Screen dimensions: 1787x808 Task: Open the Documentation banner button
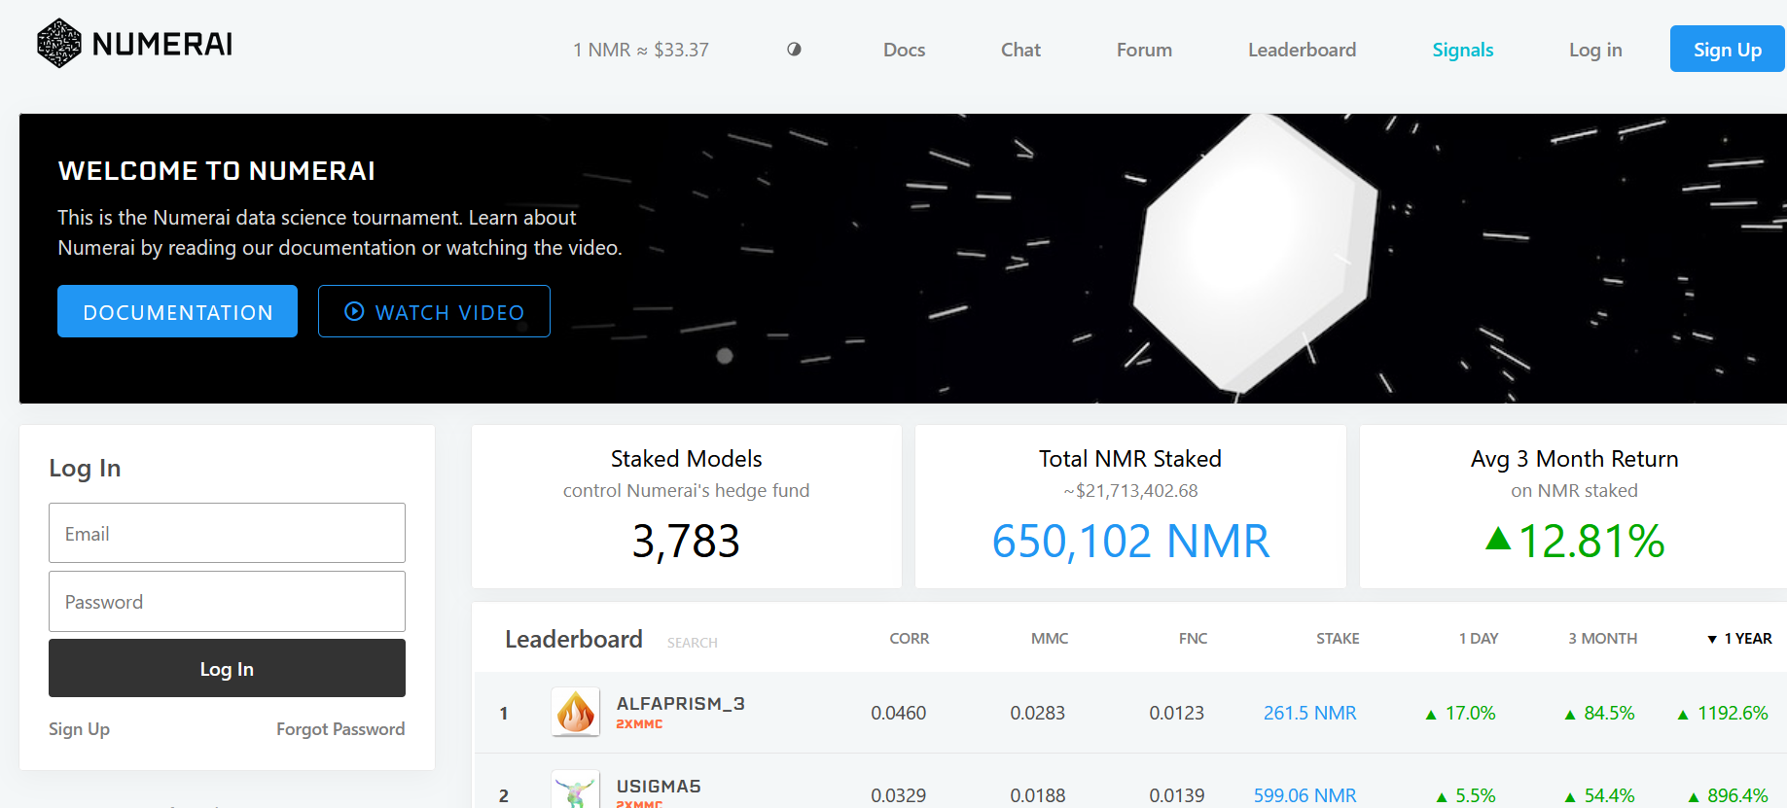coord(177,311)
